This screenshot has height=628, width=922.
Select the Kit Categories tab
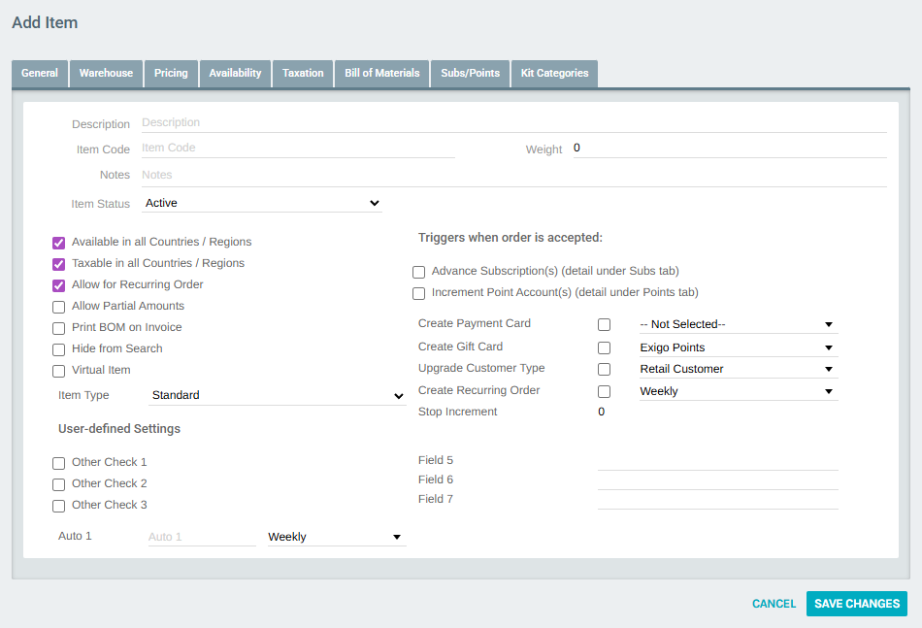tap(554, 74)
